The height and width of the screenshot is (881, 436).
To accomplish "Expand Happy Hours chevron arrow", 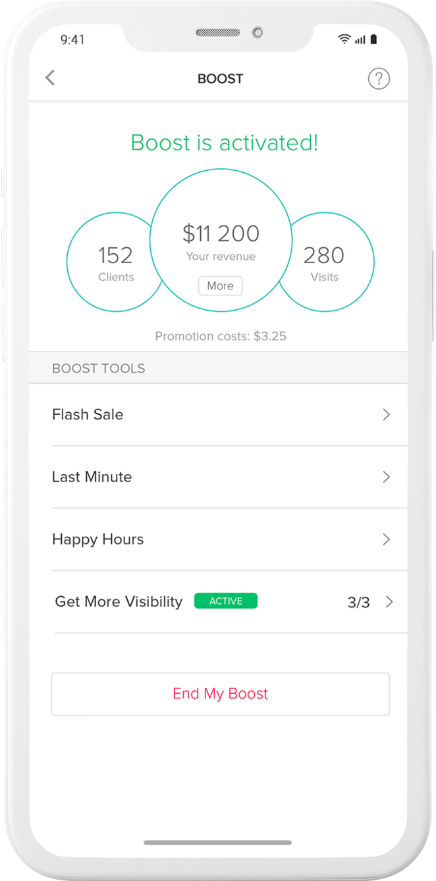I will [x=387, y=539].
